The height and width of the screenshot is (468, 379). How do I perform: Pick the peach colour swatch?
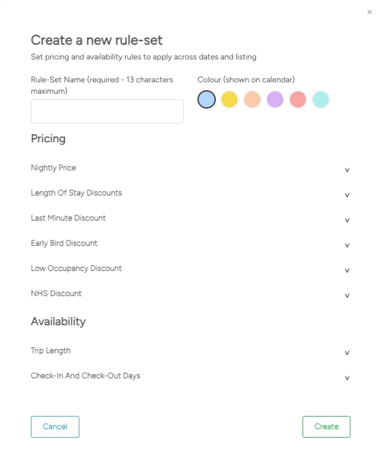tap(252, 99)
